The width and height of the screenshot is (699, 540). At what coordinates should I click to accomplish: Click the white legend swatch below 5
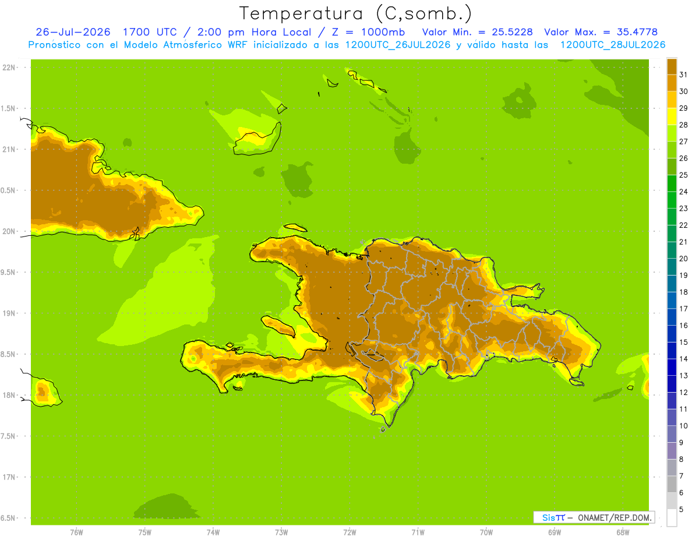tap(672, 517)
